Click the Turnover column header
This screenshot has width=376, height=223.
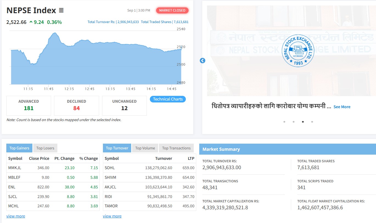[x=164, y=158]
